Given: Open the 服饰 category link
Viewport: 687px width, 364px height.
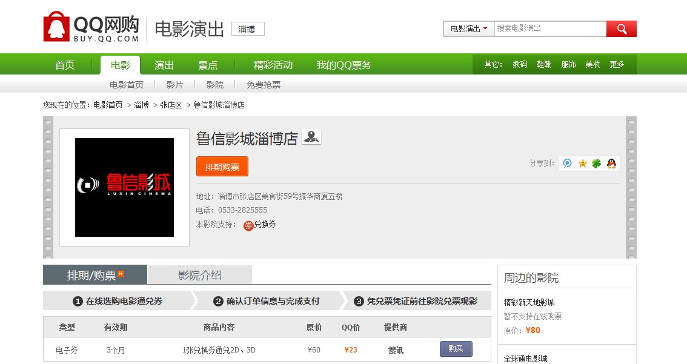Looking at the screenshot, I should [x=569, y=64].
